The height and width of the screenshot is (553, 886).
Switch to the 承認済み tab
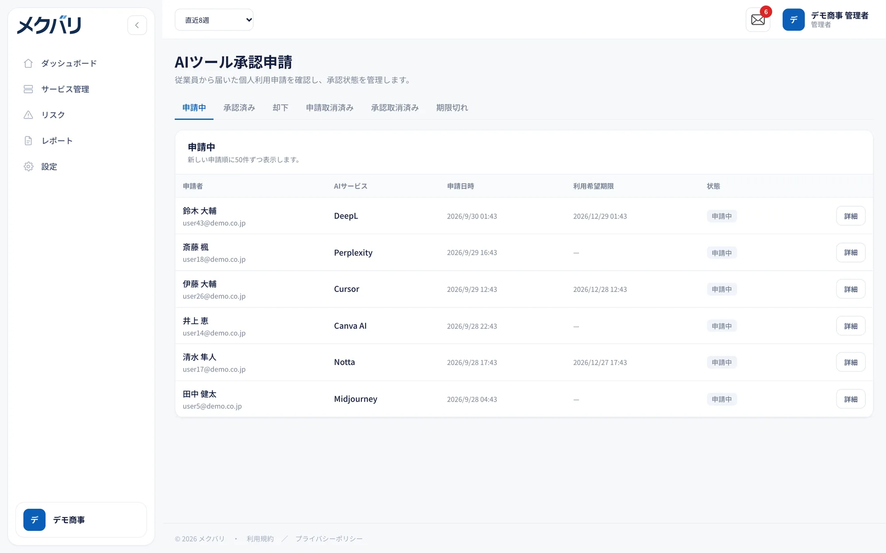click(x=239, y=108)
